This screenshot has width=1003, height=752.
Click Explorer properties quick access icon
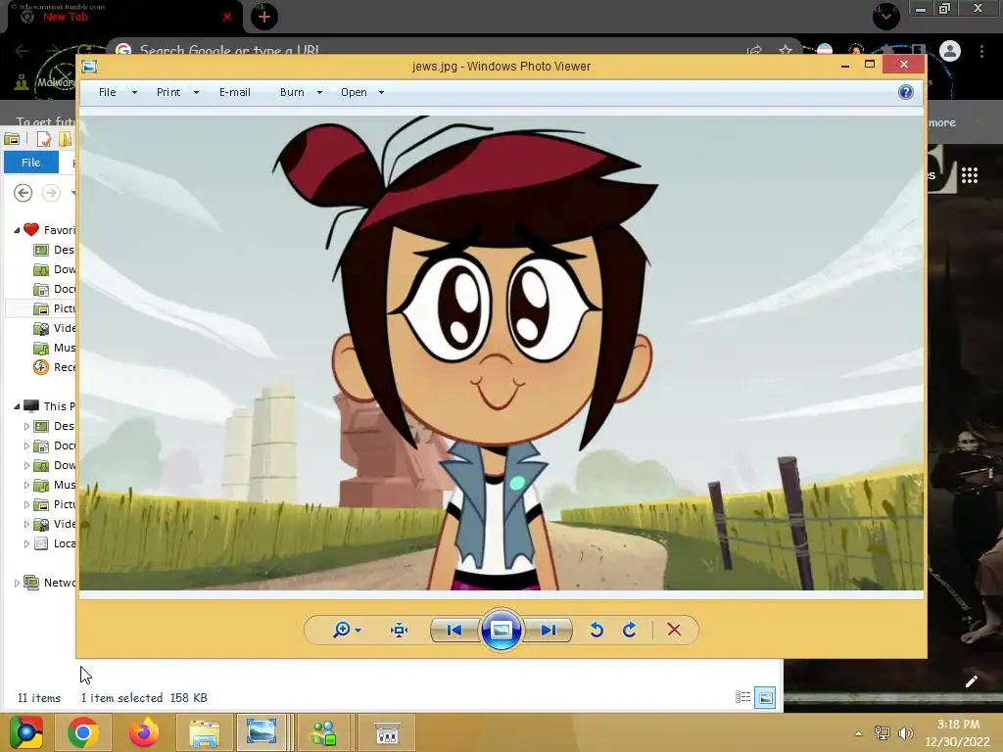tap(44, 139)
